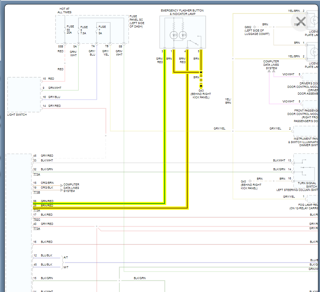320x292 pixels.
Task: Click the GRY/BLU wire label at Light Switch pin 16
Action: [54, 97]
